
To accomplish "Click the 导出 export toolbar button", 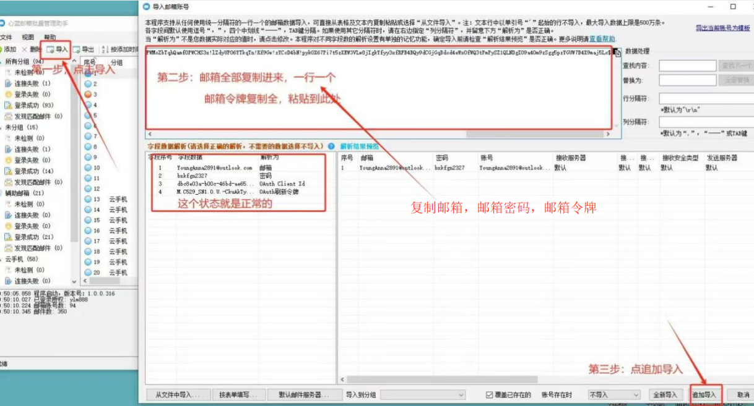I will 84,49.
